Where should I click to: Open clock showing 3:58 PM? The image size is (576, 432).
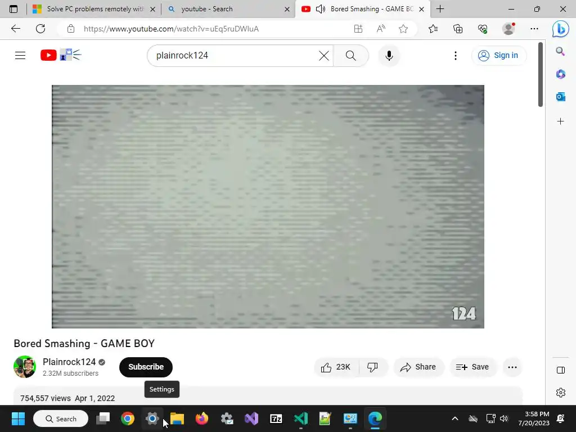coord(534,418)
